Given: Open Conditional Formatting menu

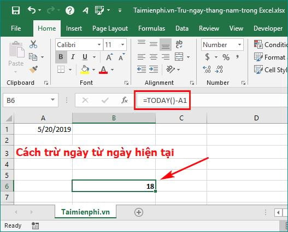Looking at the screenshot, I should click(x=271, y=44).
